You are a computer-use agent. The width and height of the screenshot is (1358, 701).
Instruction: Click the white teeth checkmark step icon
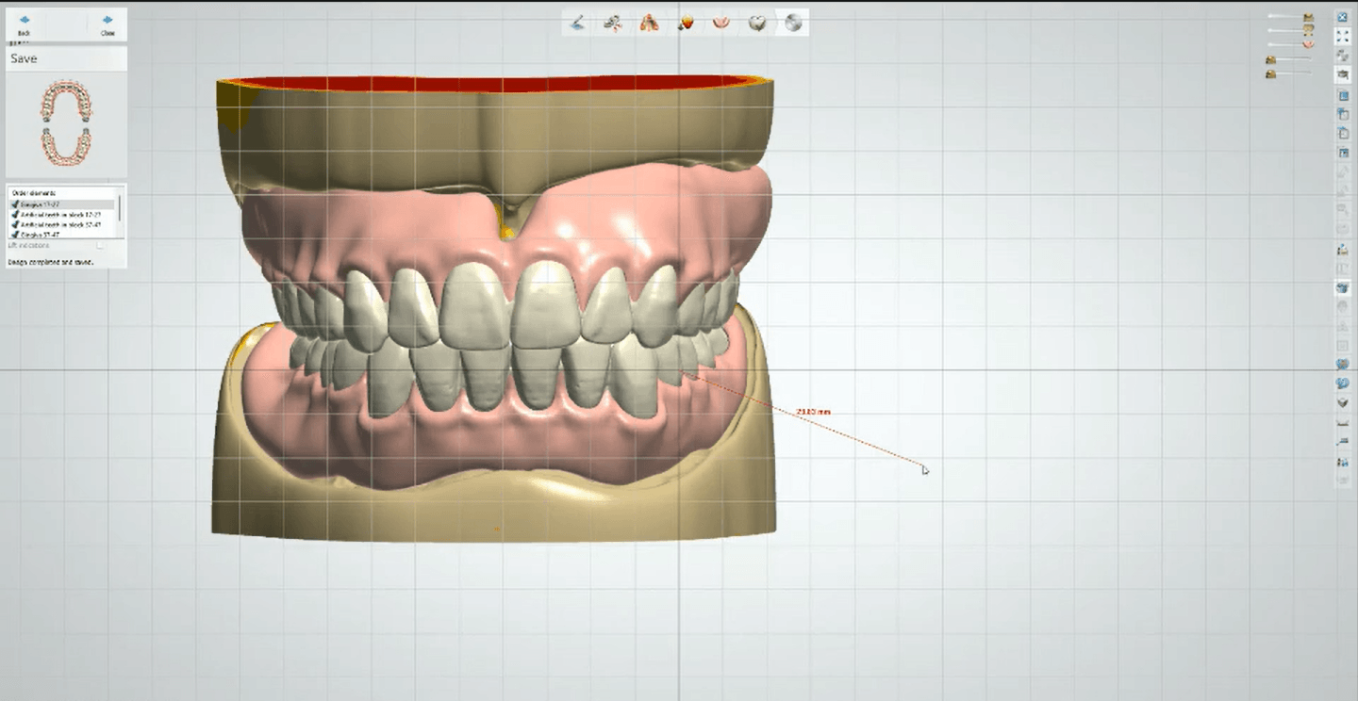click(x=757, y=23)
